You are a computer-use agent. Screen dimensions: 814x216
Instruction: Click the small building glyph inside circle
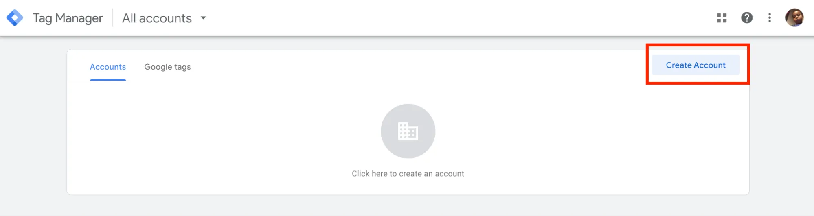coord(408,131)
